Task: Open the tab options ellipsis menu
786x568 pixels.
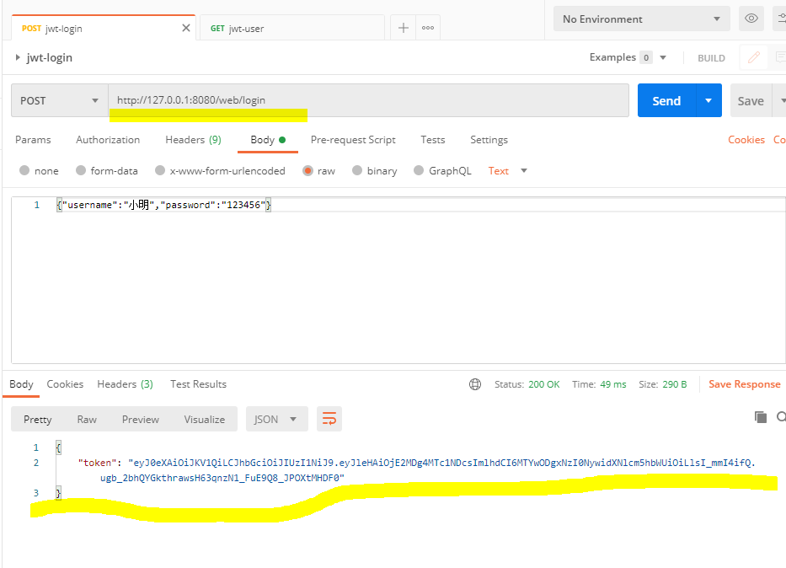Action: [428, 28]
